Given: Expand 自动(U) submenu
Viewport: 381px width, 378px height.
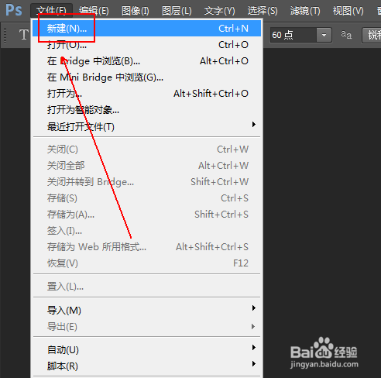Looking at the screenshot, I should tap(146, 349).
